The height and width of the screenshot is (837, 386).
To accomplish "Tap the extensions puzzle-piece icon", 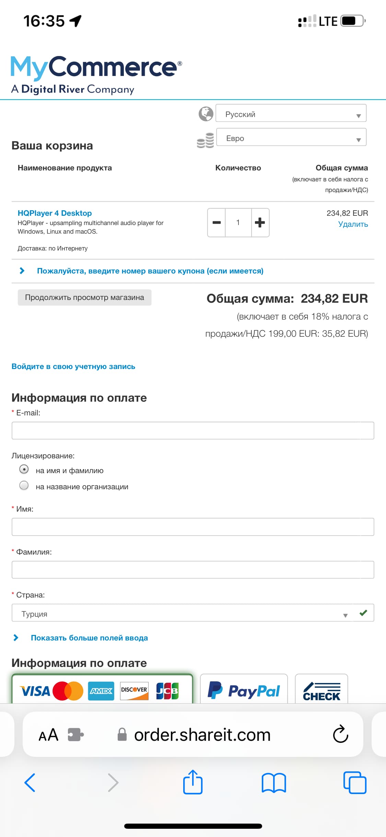I will [76, 735].
